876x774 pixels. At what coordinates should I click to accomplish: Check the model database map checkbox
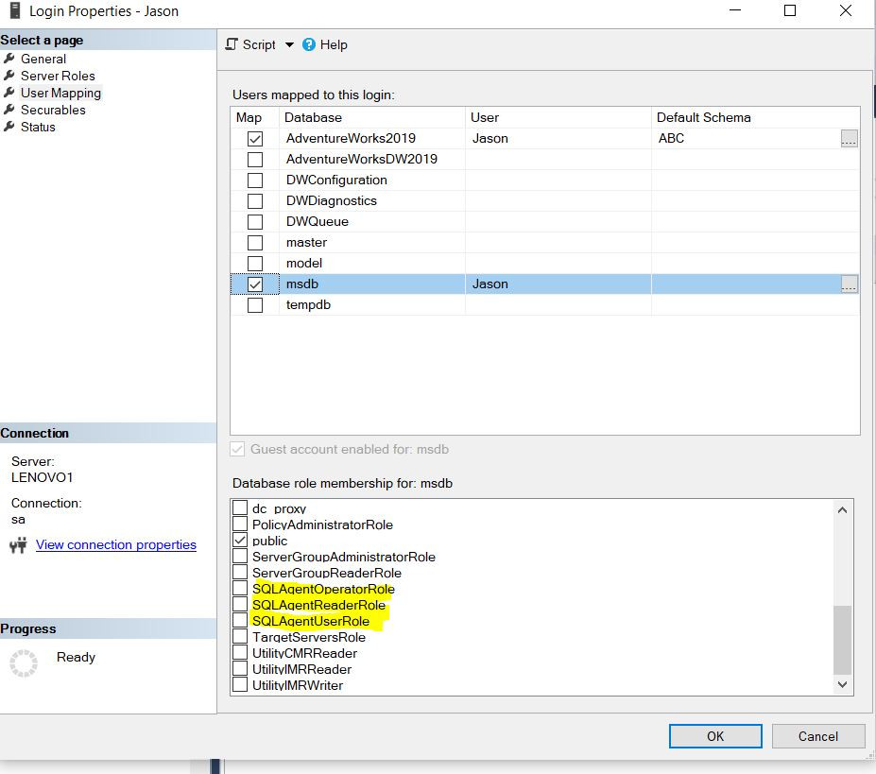tap(255, 264)
